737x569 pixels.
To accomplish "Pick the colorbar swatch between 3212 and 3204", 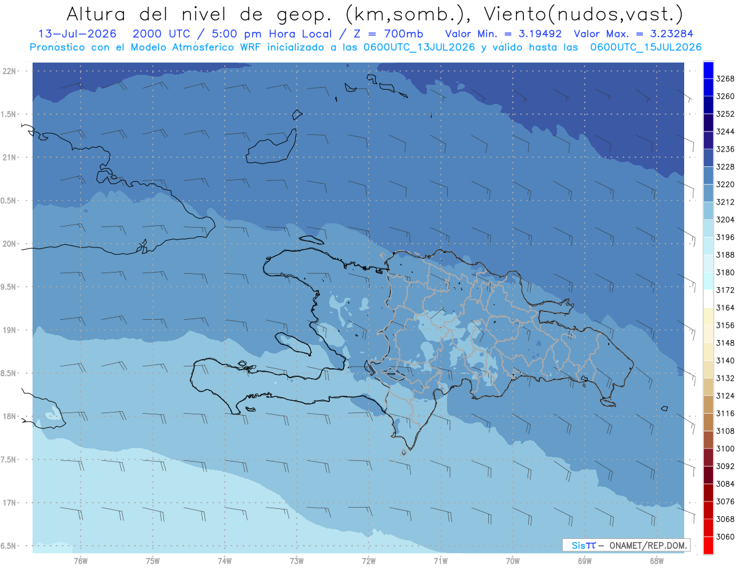I will click(x=708, y=211).
